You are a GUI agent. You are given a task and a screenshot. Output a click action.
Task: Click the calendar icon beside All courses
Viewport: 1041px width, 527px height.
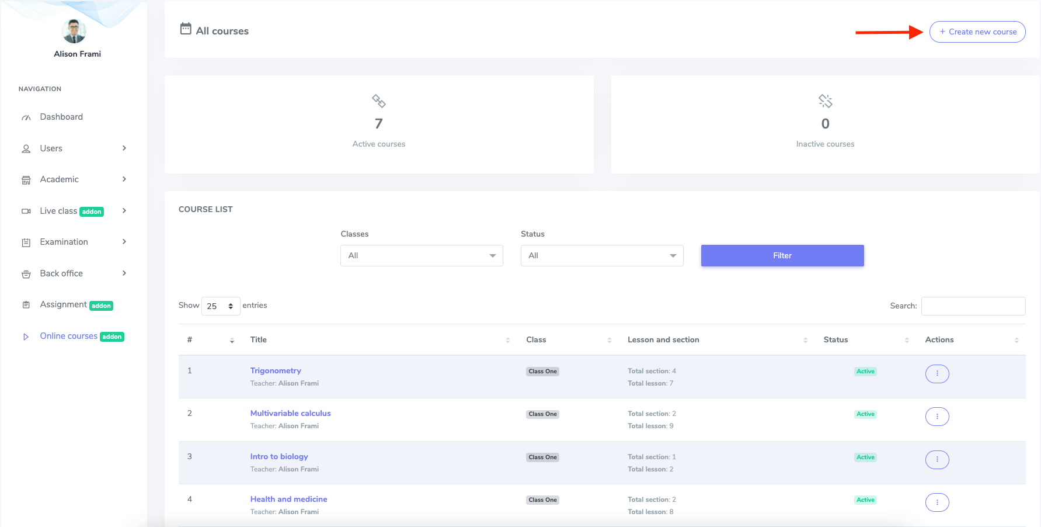pos(186,29)
